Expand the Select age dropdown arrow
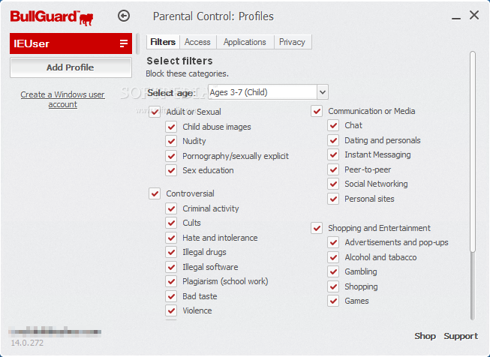The width and height of the screenshot is (490, 357). click(x=323, y=92)
